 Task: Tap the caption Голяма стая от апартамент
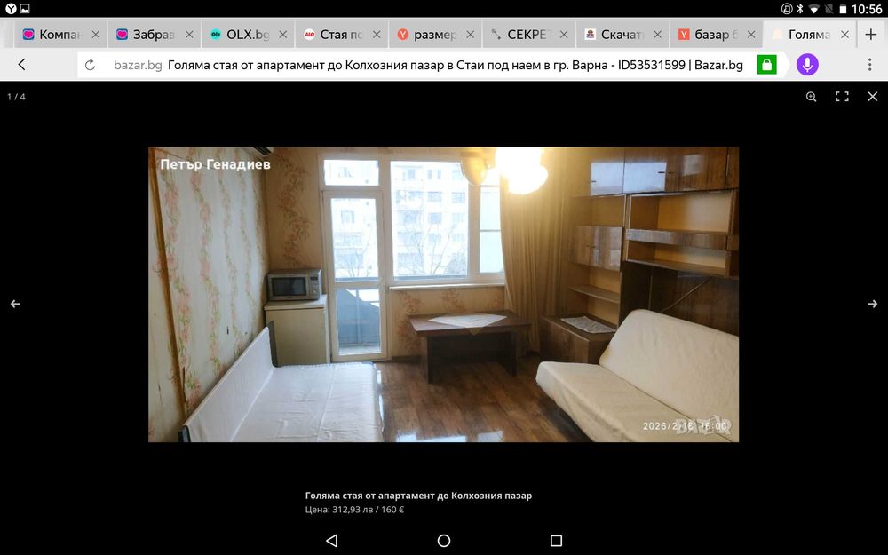click(418, 496)
